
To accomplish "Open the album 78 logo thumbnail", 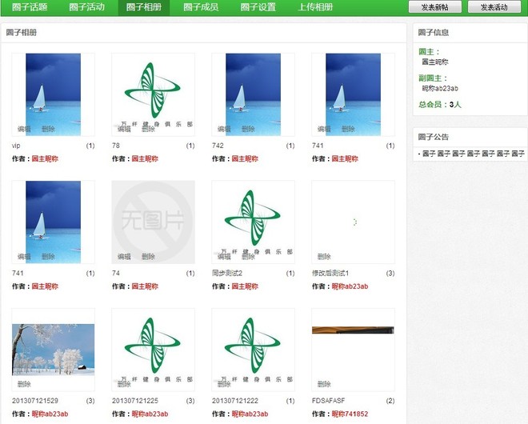I will [x=153, y=90].
